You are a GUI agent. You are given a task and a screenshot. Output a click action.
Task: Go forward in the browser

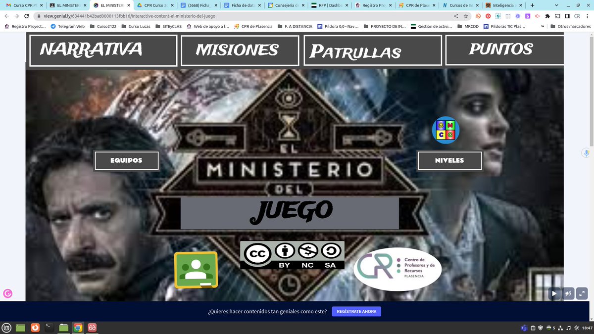click(17, 16)
